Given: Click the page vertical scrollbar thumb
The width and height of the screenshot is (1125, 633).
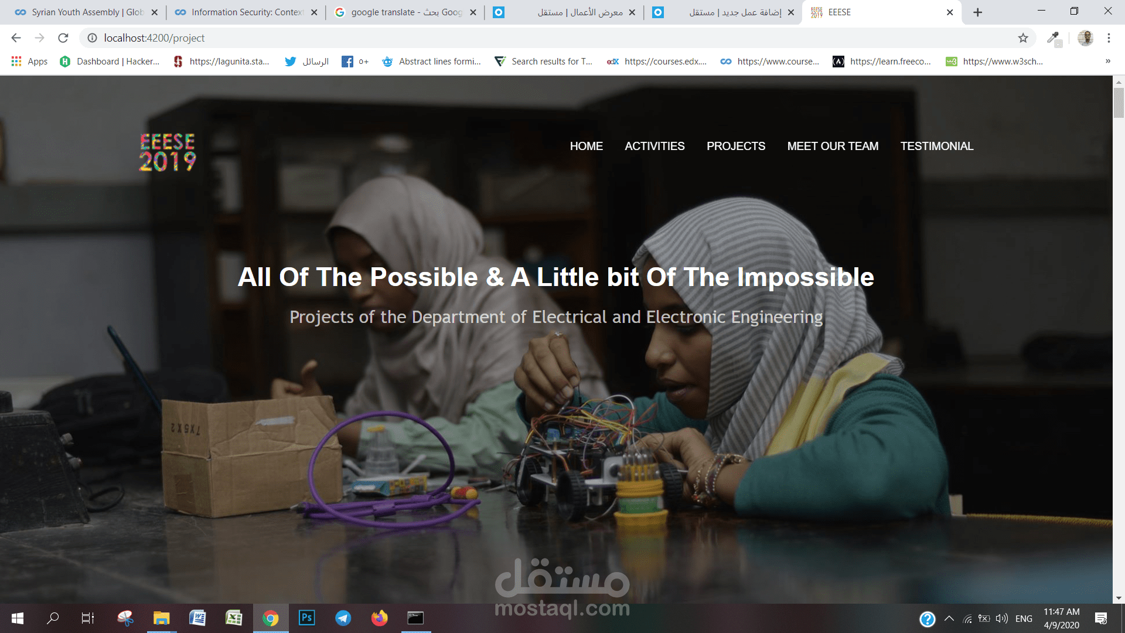Looking at the screenshot, I should coord(1119,103).
